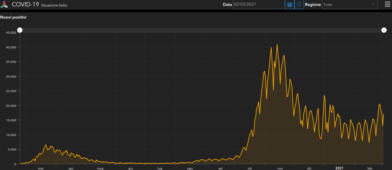This screenshot has width=392, height=170.
Task: Open the calendar date picker
Action: [x=289, y=4]
